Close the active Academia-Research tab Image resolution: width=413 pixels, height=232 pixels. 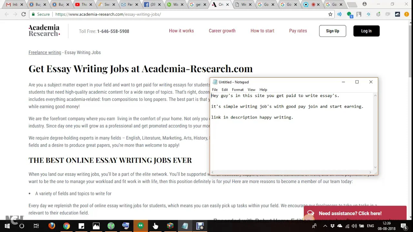228,5
